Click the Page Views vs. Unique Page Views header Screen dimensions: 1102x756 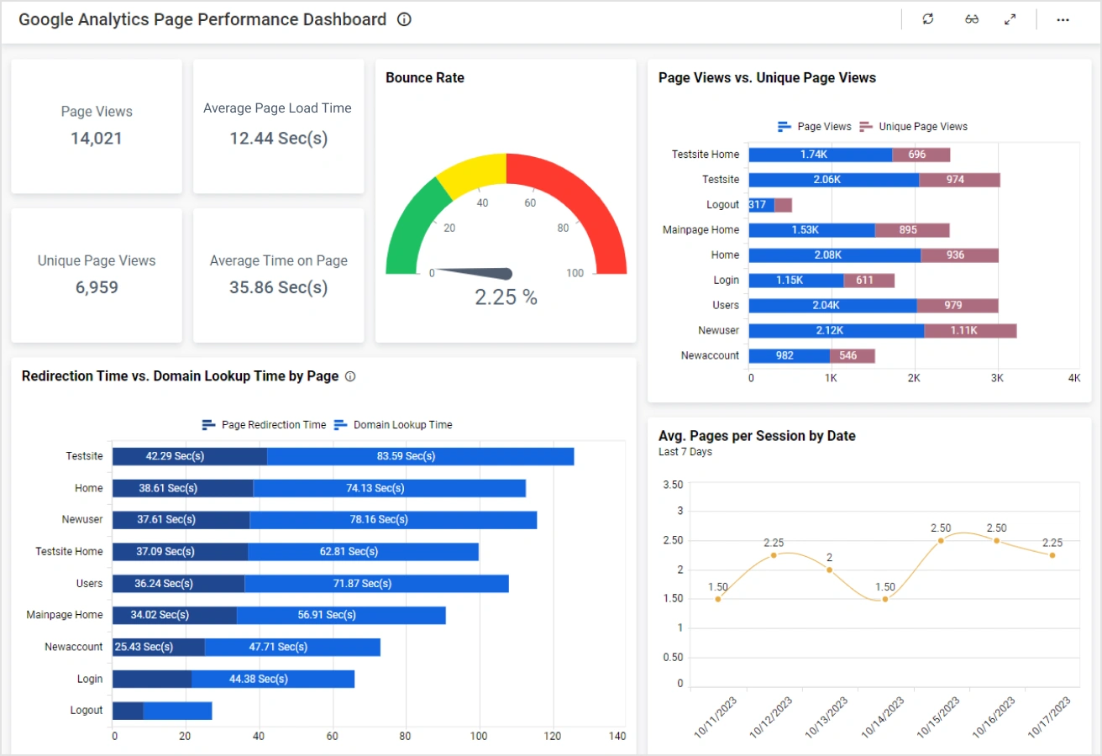tap(767, 77)
